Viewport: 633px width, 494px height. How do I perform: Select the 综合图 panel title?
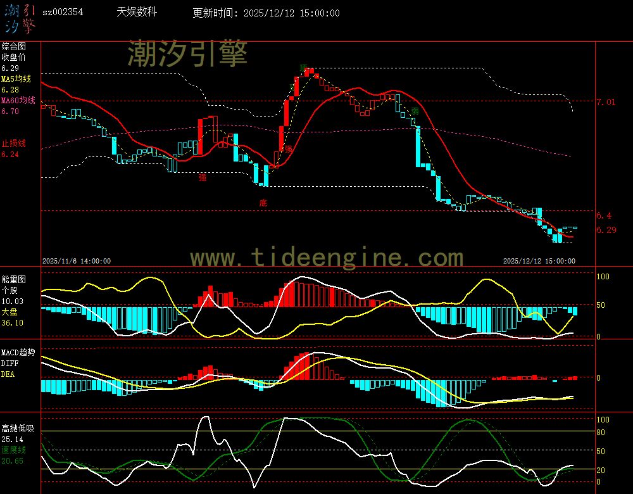point(14,46)
